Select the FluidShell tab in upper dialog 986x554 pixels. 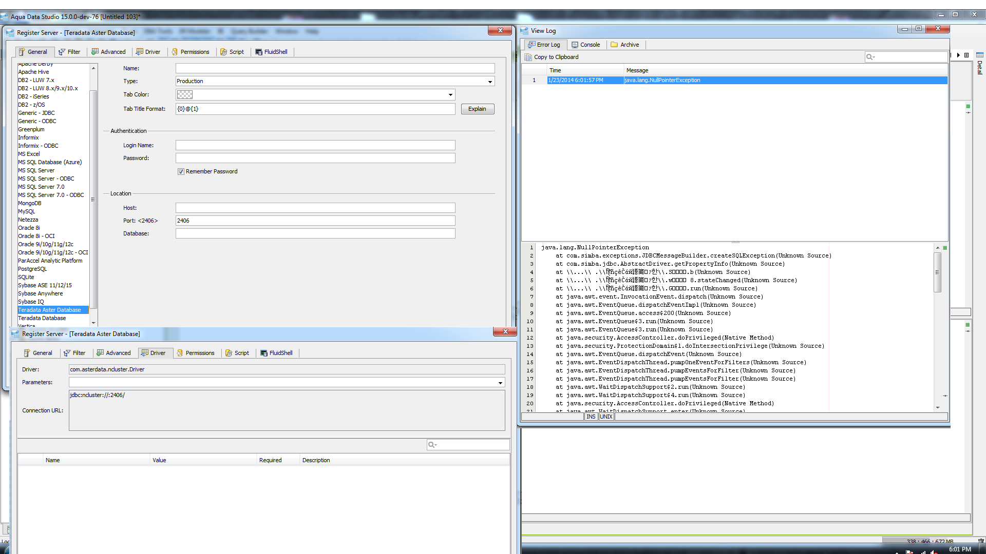[x=271, y=52]
